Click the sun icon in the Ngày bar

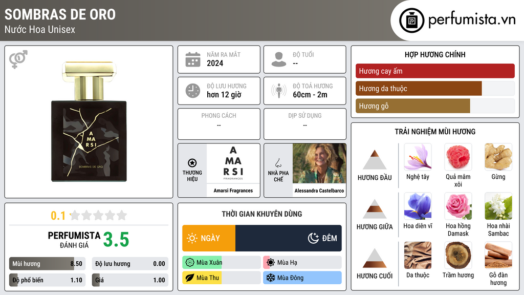pos(192,238)
